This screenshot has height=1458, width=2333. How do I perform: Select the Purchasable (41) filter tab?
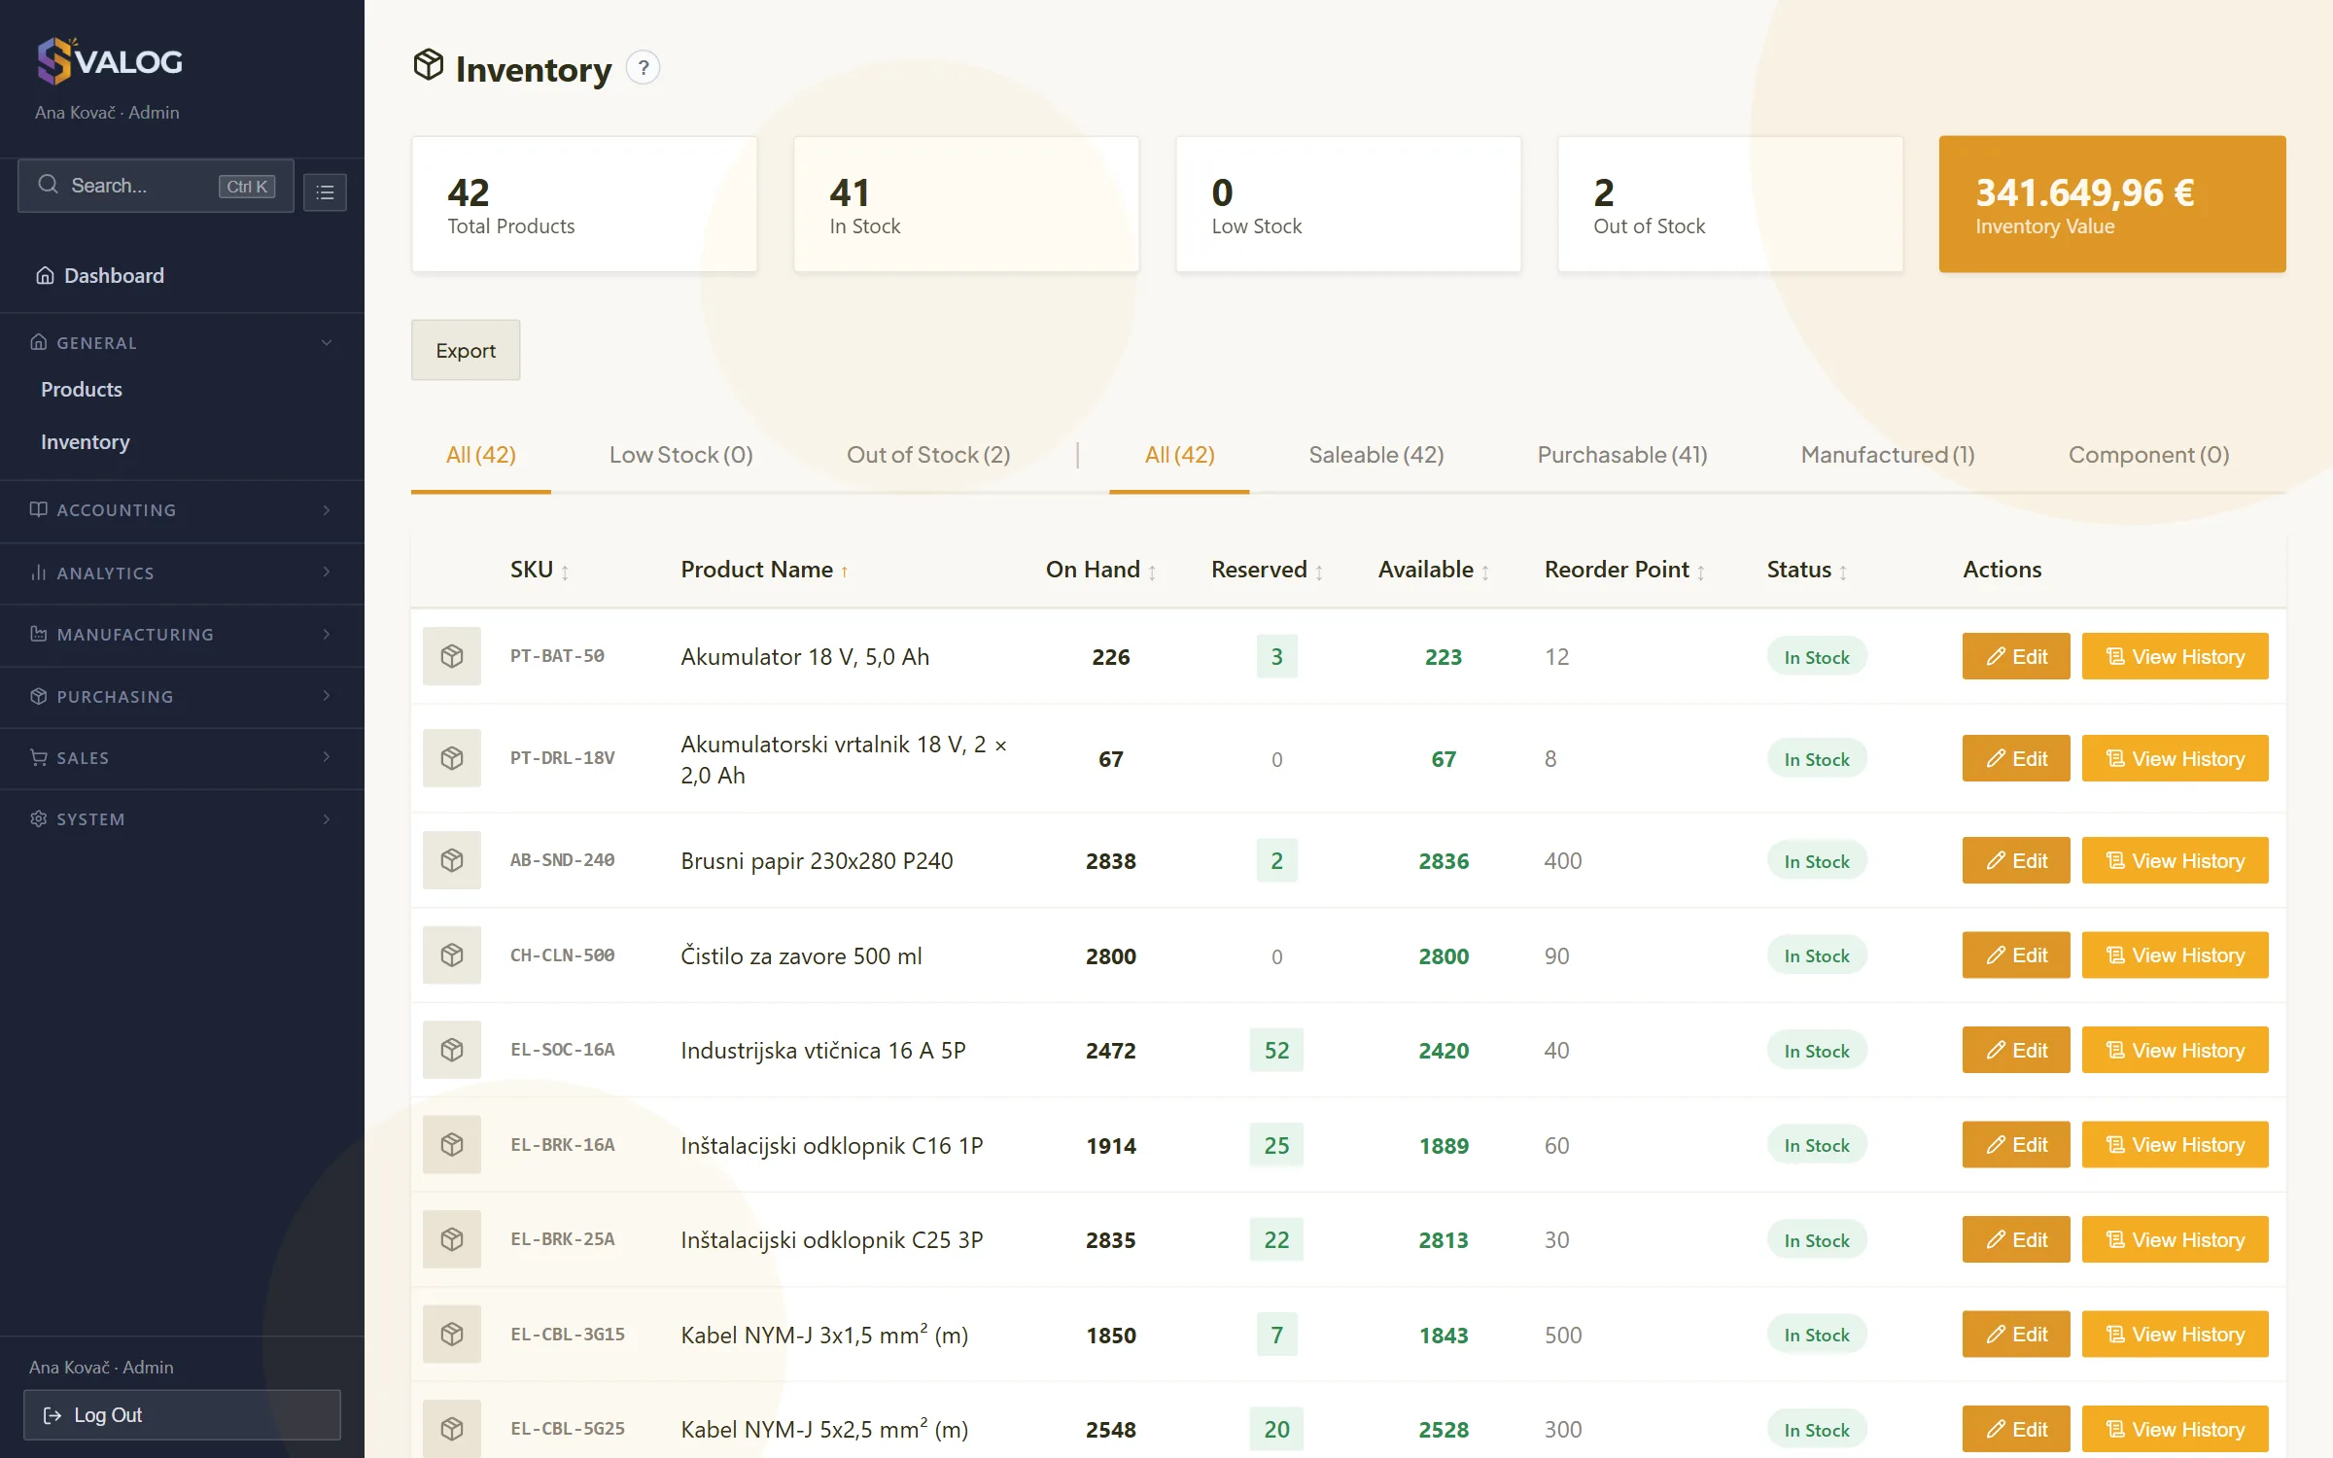tap(1622, 455)
